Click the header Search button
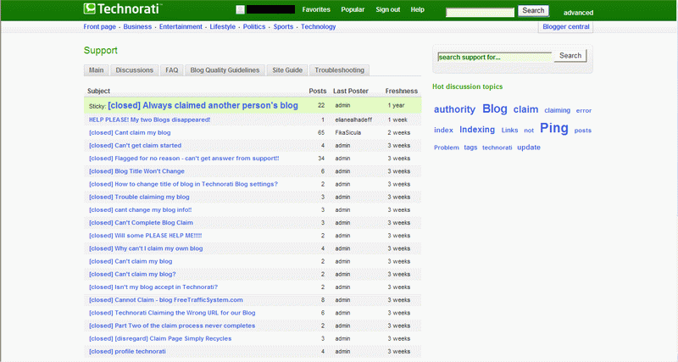 (533, 11)
